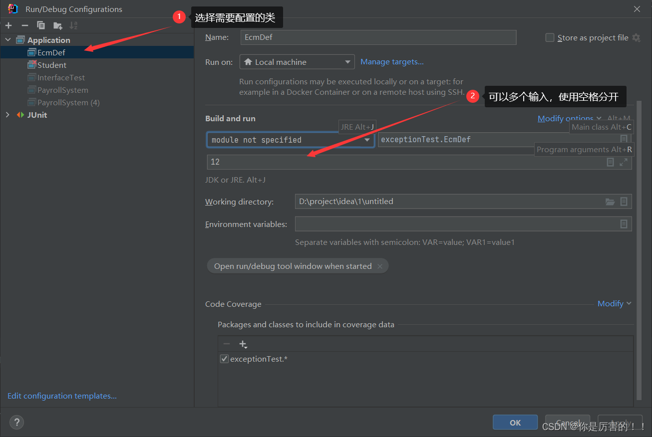Copy the EcmDef configuration
Screen dimensions: 652x437
[40, 25]
